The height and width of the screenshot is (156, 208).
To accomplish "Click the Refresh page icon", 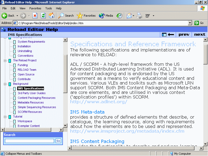I will coord(43,16).
